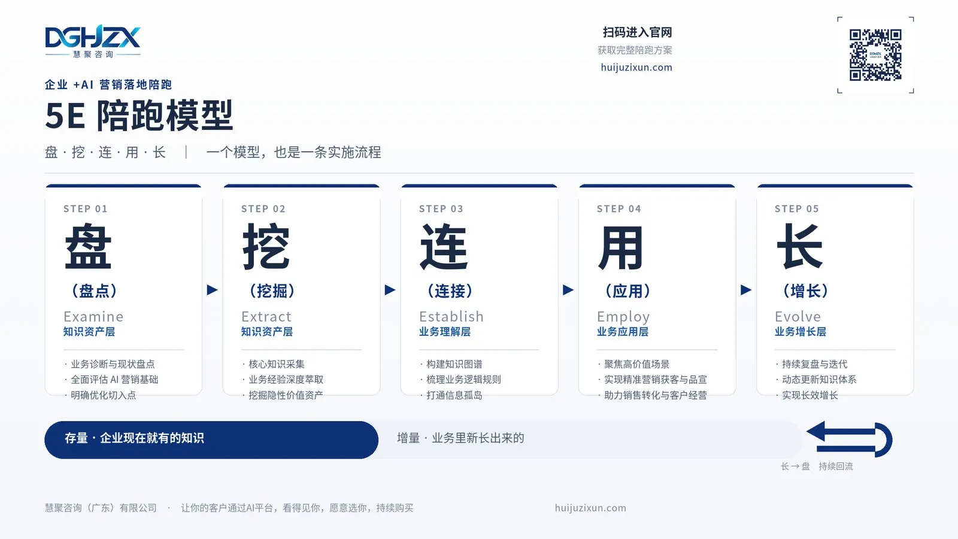The image size is (958, 539).
Task: Click the Evolve English label
Action: [x=798, y=316]
